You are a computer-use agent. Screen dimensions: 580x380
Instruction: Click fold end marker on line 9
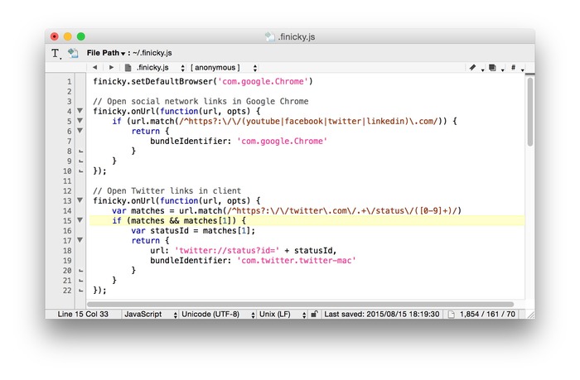click(80, 161)
